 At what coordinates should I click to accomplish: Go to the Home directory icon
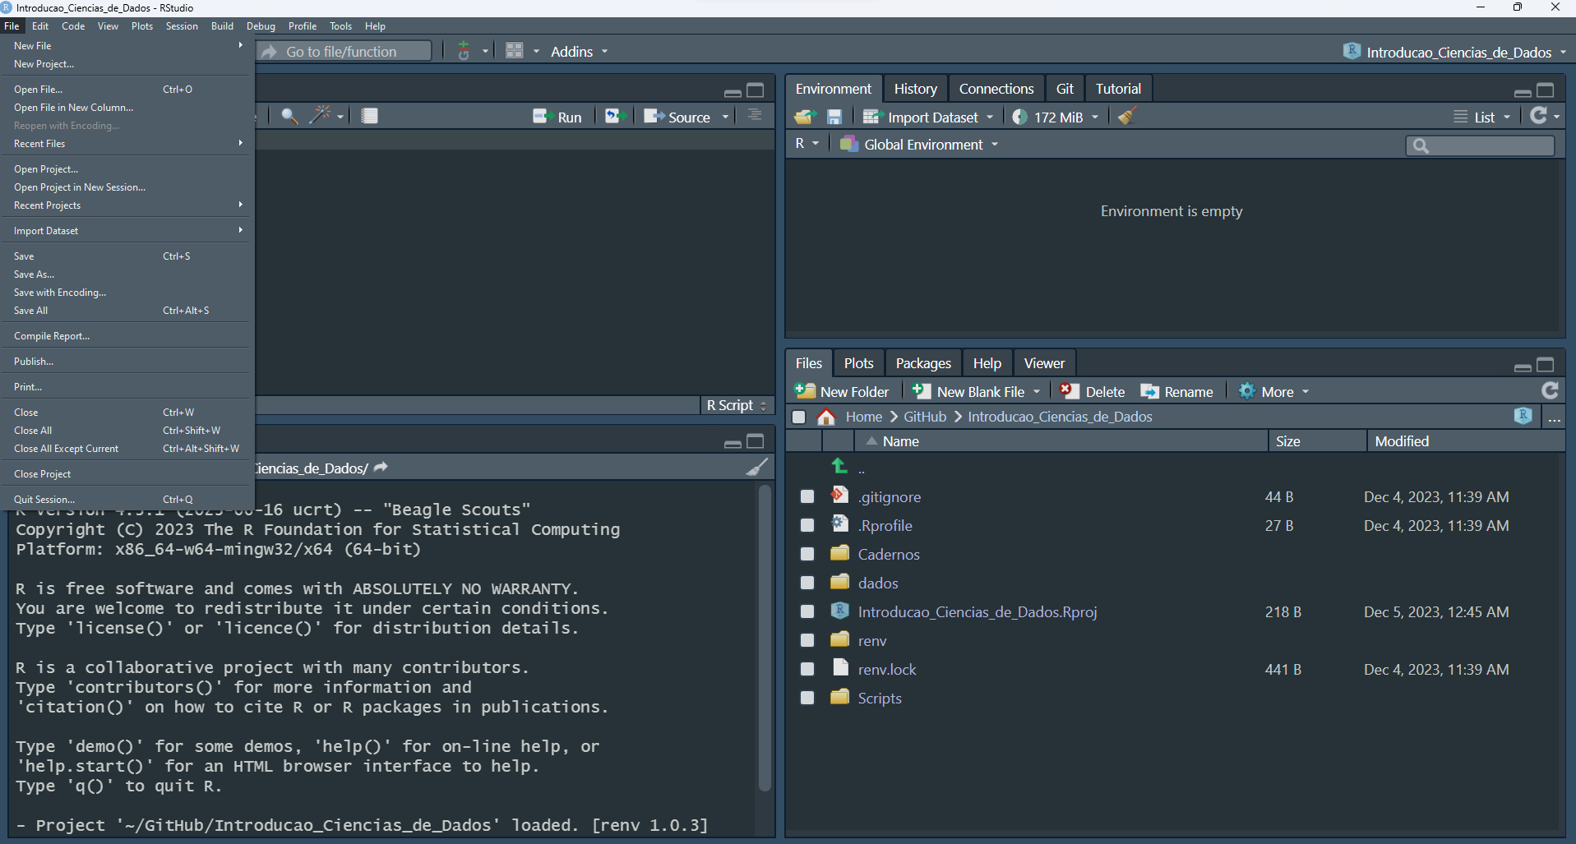[826, 417]
